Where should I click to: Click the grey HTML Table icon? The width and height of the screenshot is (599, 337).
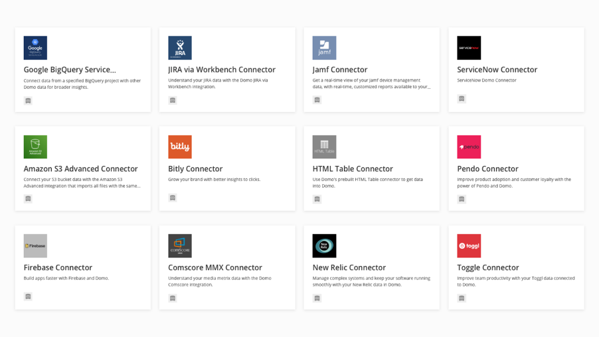324,147
